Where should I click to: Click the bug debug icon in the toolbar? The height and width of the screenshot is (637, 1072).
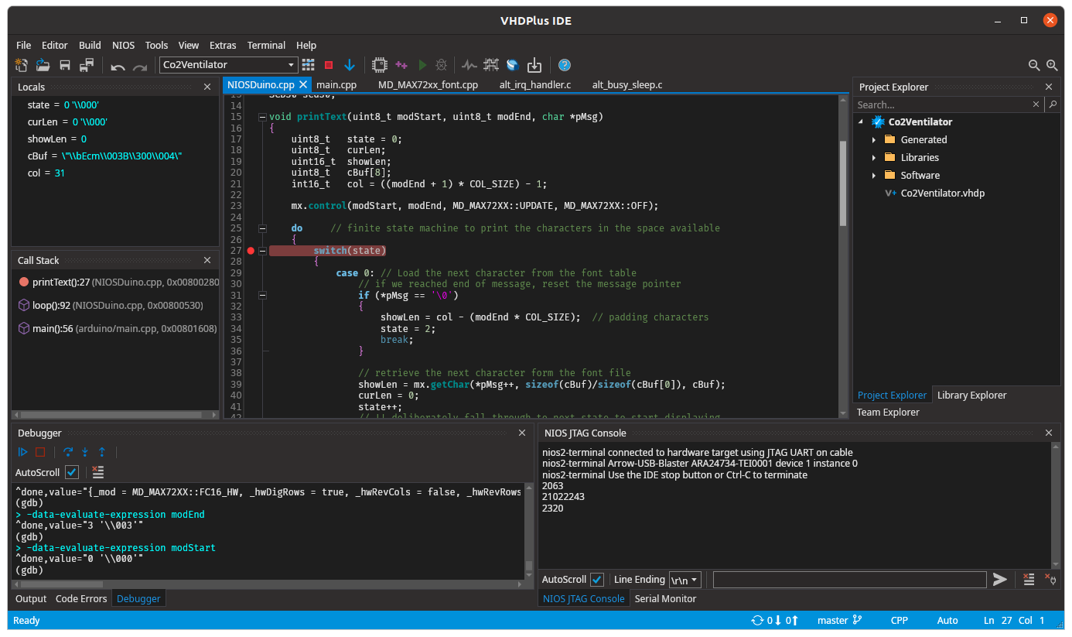click(x=442, y=65)
